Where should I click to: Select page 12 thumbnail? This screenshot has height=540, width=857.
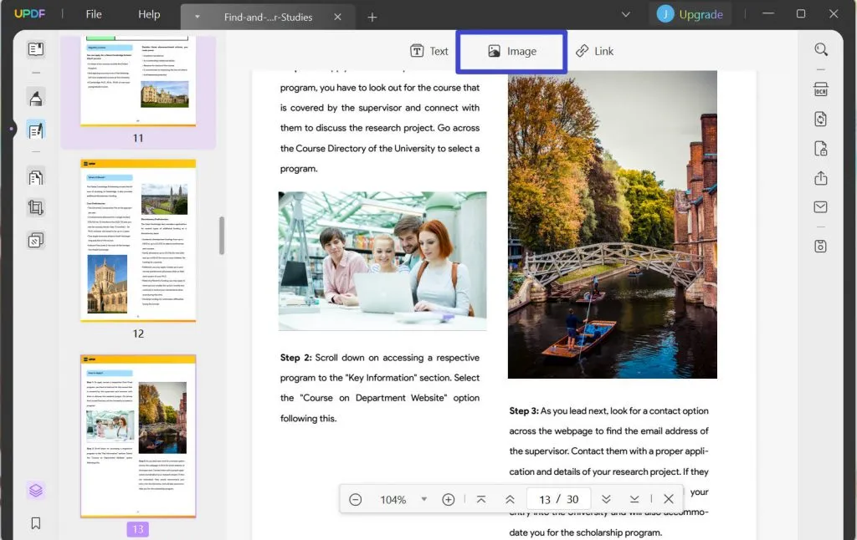138,241
